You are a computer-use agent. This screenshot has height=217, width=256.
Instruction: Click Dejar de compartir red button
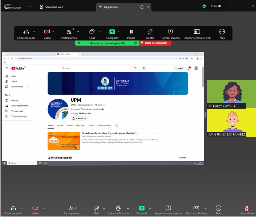[155, 43]
